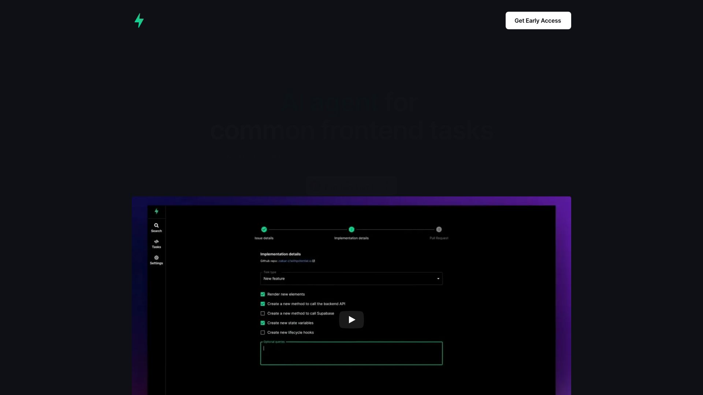Check the Create new lifecycle hooks checkbox
Viewport: 703px width, 395px height.
[263, 332]
